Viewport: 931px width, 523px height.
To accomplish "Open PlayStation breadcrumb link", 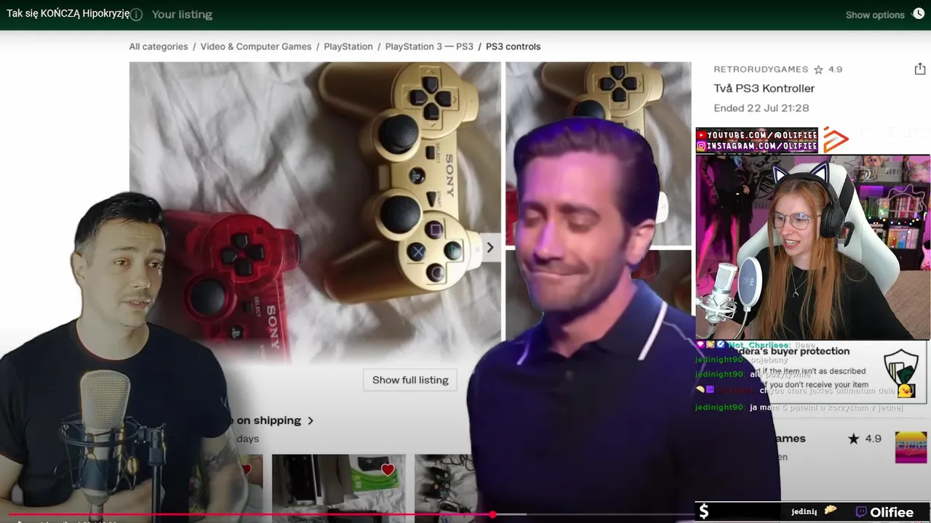I will 348,46.
